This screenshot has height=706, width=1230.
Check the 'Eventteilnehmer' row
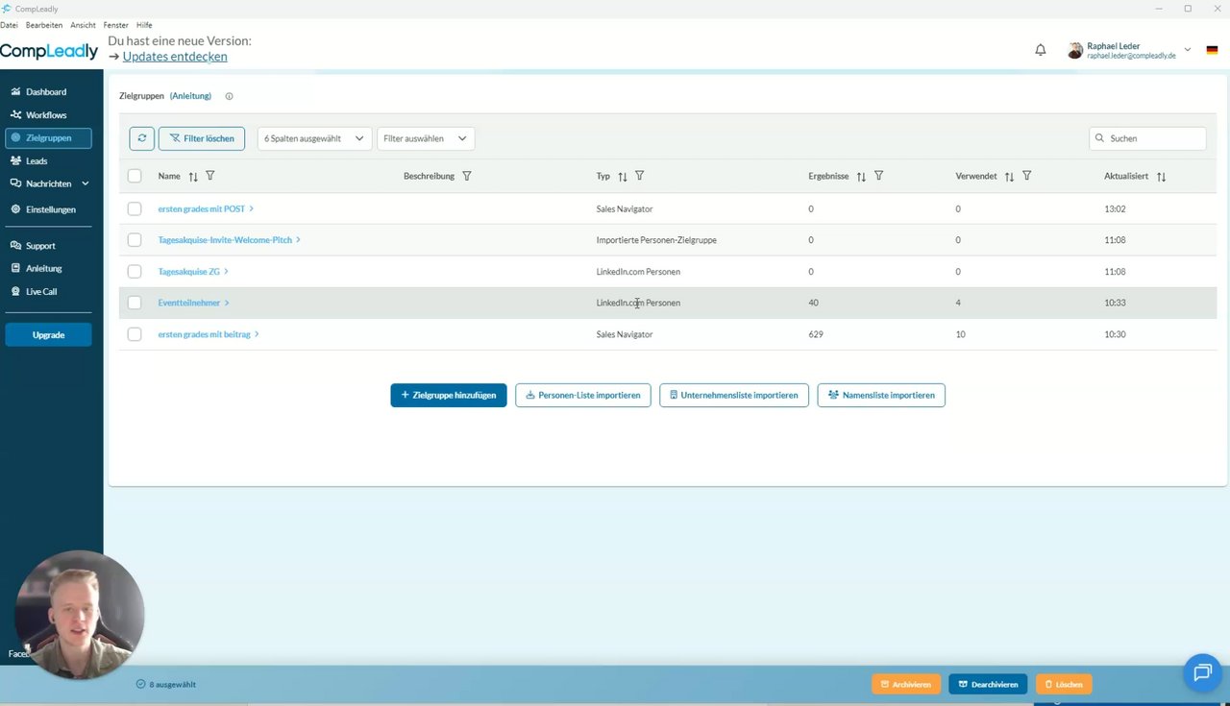point(135,303)
